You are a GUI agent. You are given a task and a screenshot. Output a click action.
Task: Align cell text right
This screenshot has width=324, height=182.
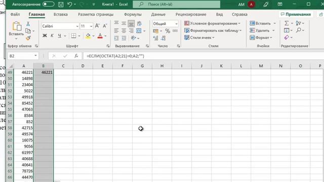coord(131,31)
